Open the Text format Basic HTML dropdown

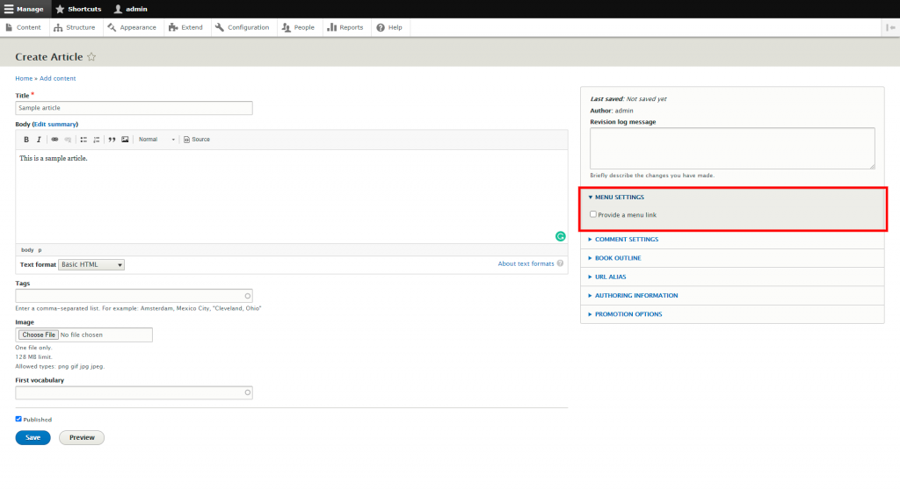click(91, 264)
